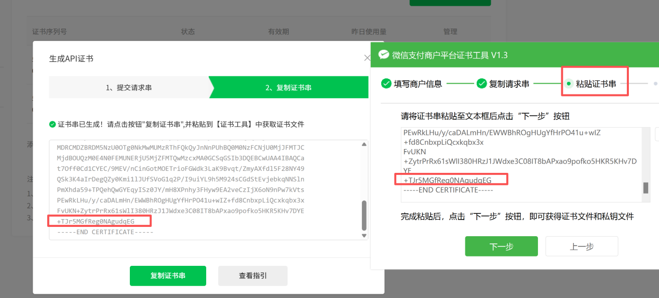The height and width of the screenshot is (298, 659).
Task: Proceed with the 下一步 button
Action: [501, 247]
